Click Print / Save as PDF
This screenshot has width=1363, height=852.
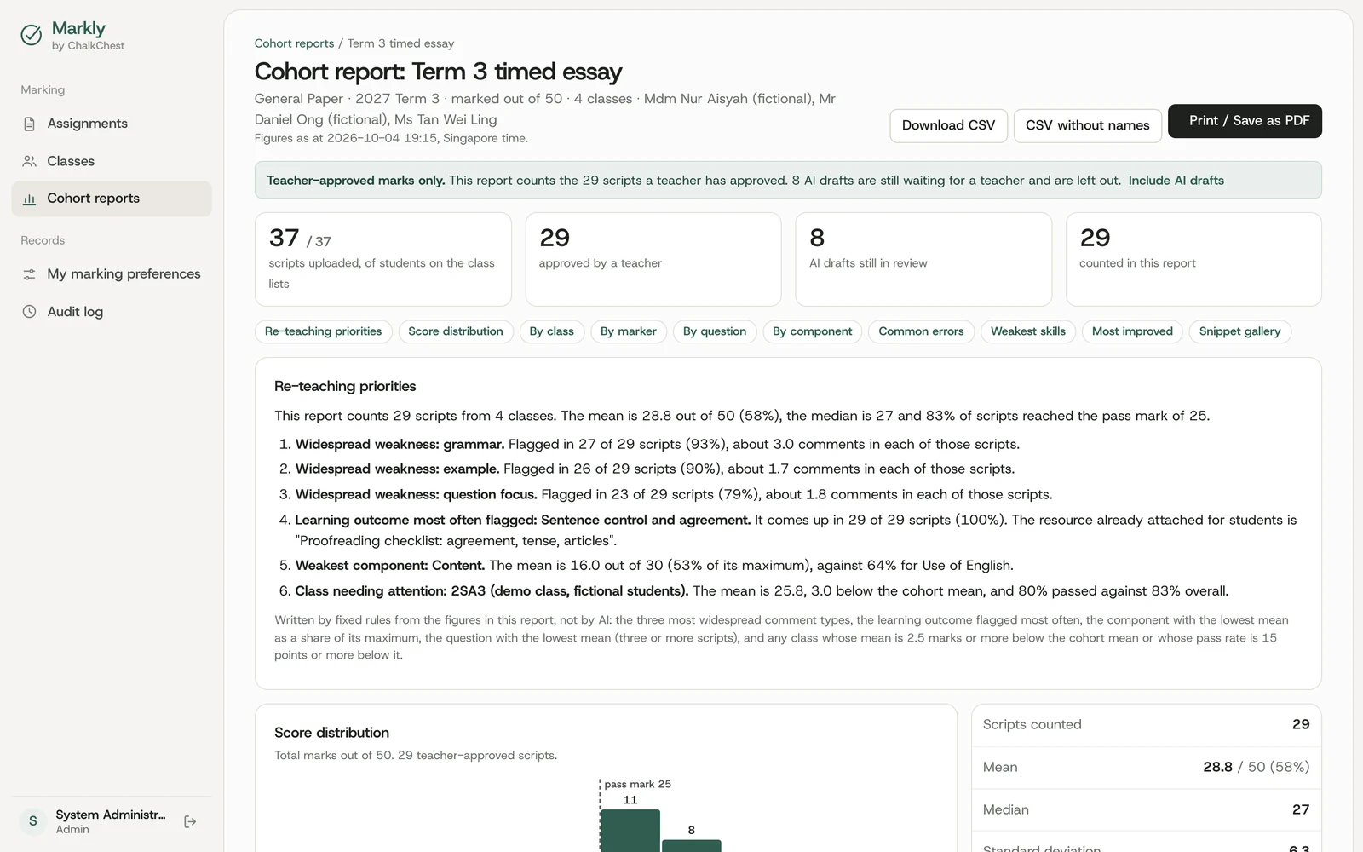click(1245, 121)
